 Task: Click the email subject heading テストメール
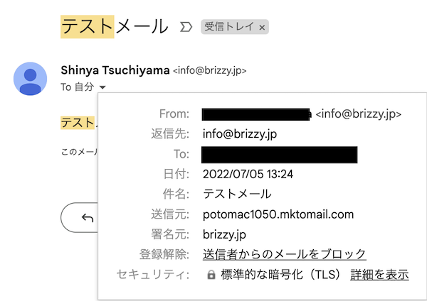click(115, 27)
